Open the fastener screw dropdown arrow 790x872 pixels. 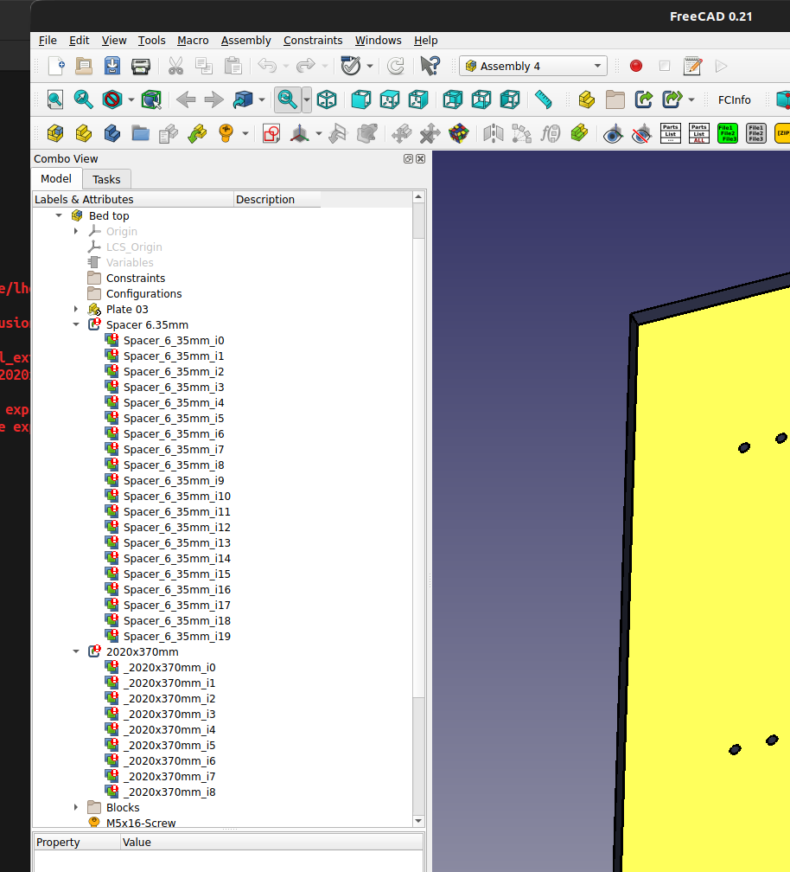[x=245, y=133]
